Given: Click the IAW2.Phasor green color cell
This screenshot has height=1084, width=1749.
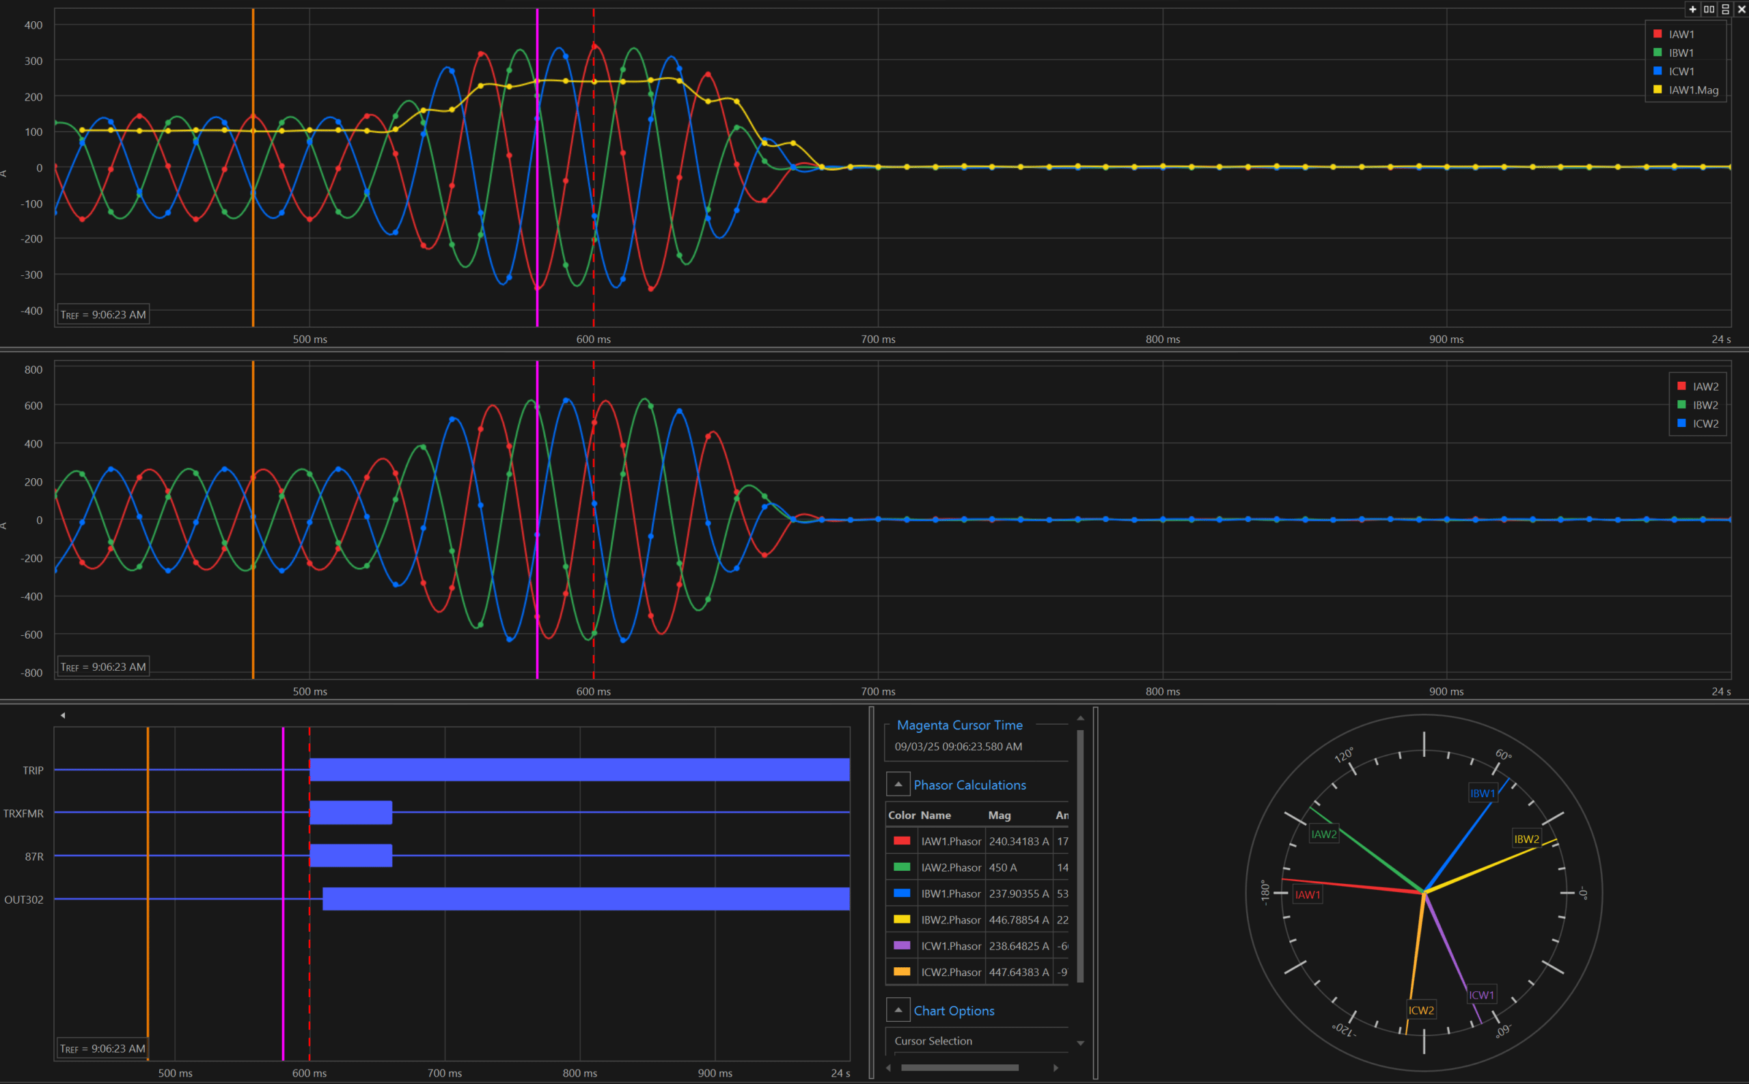Looking at the screenshot, I should 902,867.
